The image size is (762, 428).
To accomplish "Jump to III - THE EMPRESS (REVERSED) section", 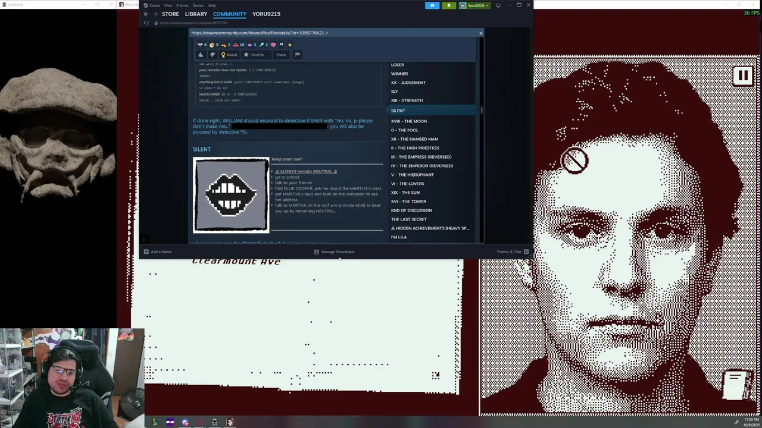I will click(x=421, y=157).
